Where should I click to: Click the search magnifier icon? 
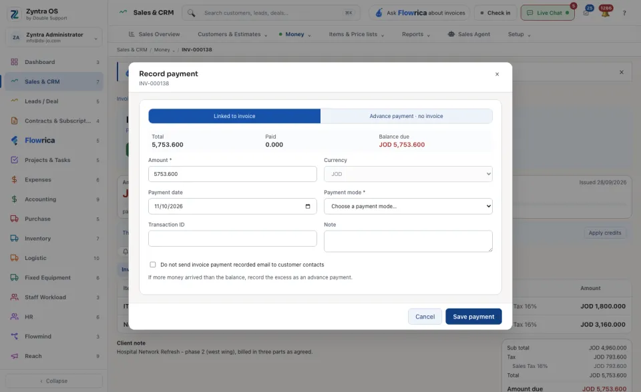pyautogui.click(x=191, y=13)
